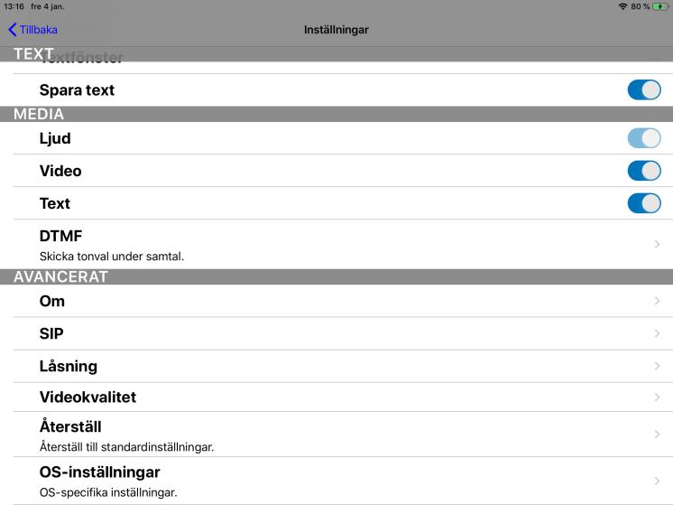Turn off the Video switch
Viewport: 673px width, 505px height.
644,171
